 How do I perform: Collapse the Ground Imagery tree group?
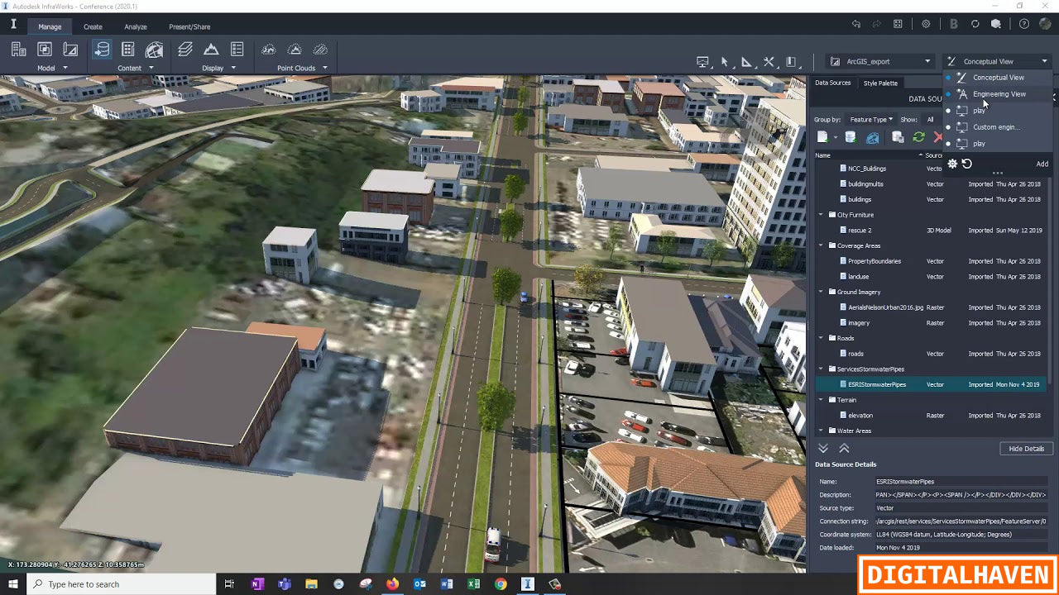coord(822,292)
